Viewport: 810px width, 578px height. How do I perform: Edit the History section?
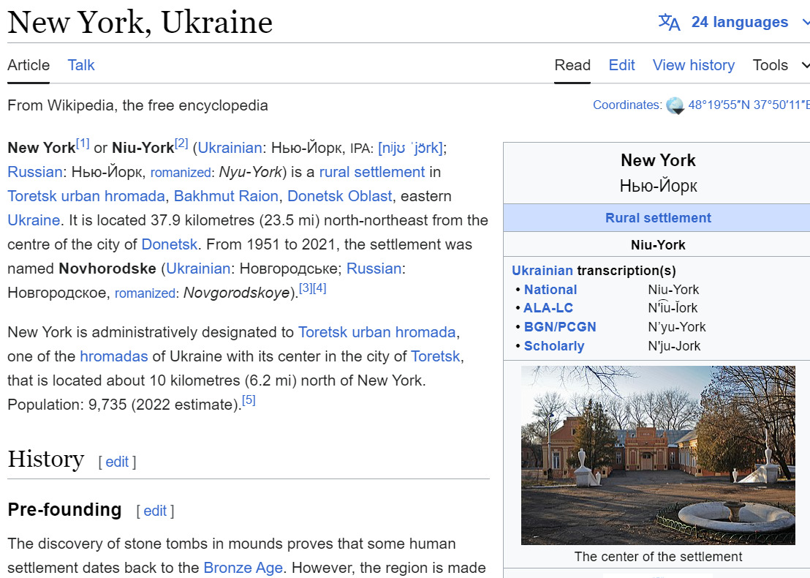(117, 462)
